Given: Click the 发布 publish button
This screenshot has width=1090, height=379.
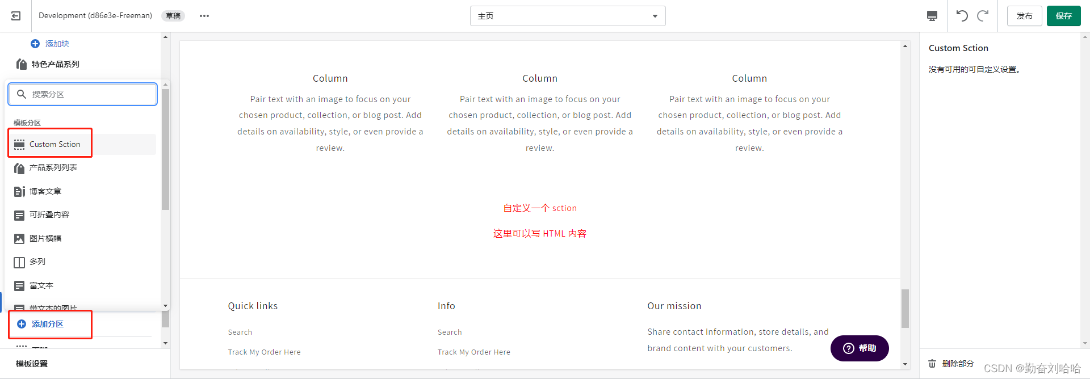Looking at the screenshot, I should tap(1025, 16).
